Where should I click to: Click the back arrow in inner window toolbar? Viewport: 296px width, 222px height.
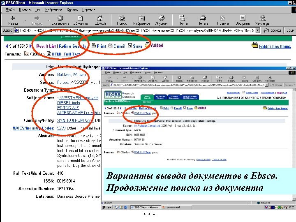[109, 77]
